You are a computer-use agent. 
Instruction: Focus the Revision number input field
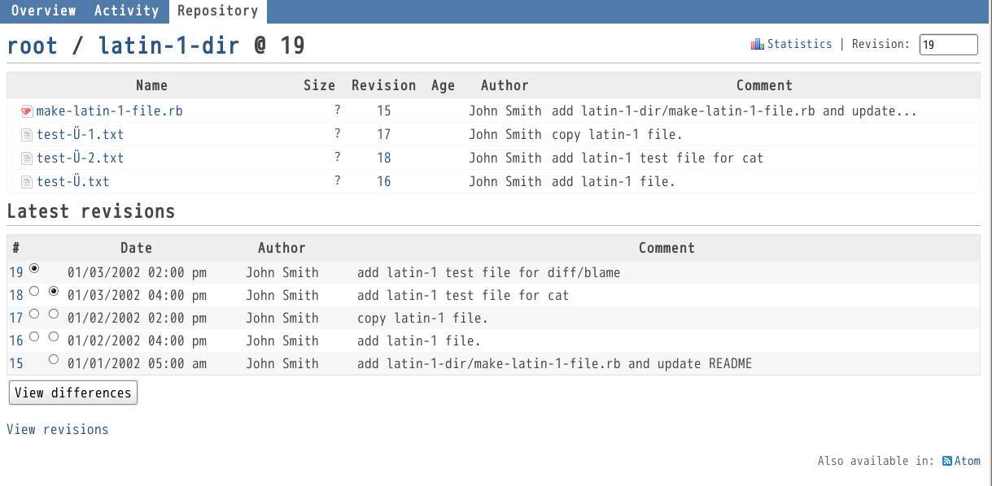coord(948,45)
